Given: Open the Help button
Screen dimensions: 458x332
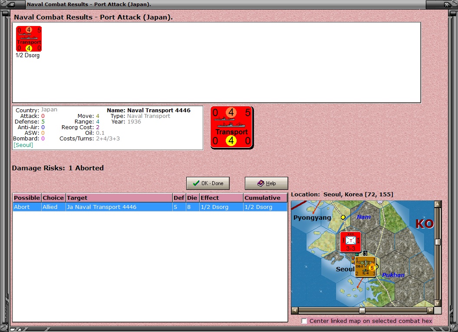Looking at the screenshot, I should [x=267, y=183].
